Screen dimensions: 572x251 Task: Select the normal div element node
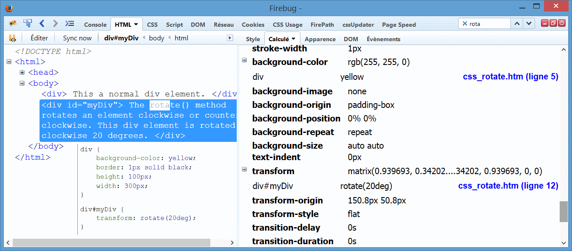pyautogui.click(x=139, y=94)
